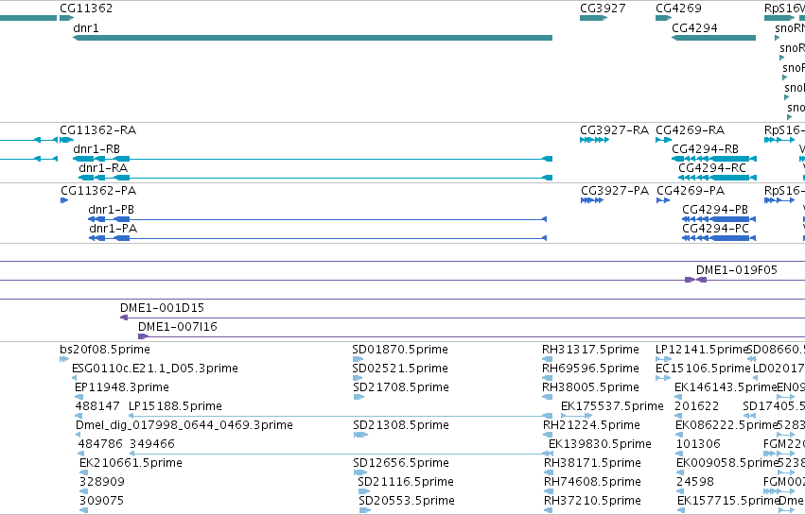Select the dnr1-RB transcript label

[96, 149]
